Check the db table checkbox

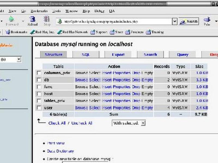pyautogui.click(x=39, y=80)
